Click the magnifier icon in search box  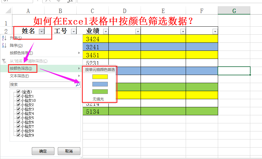click(x=78, y=85)
